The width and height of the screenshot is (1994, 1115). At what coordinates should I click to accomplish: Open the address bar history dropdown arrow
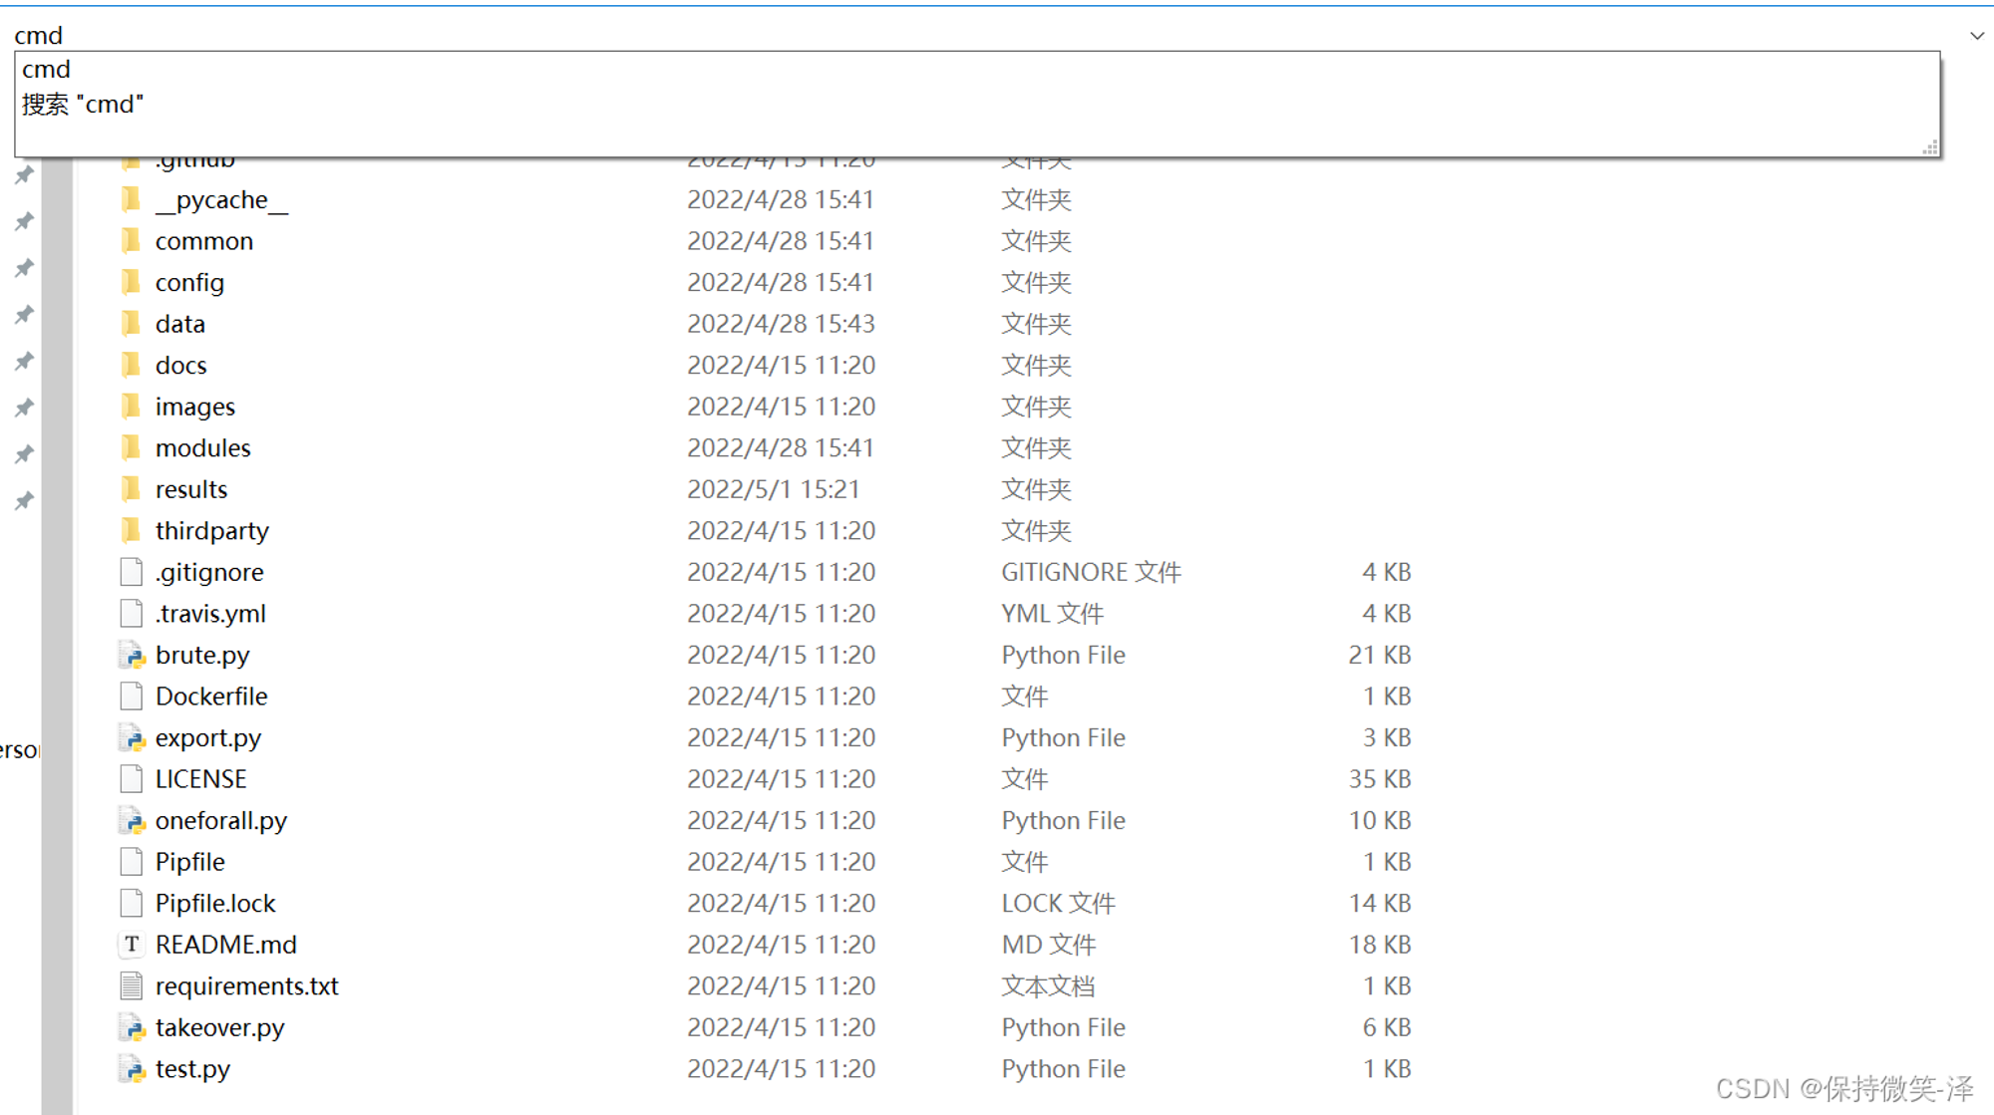[x=1976, y=36]
